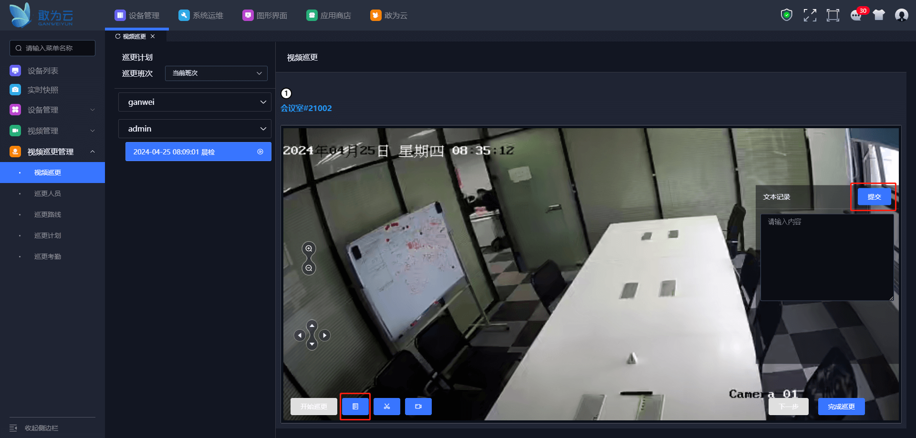Switch to the 系统运维 top menu
The width and height of the screenshot is (916, 438).
point(201,15)
